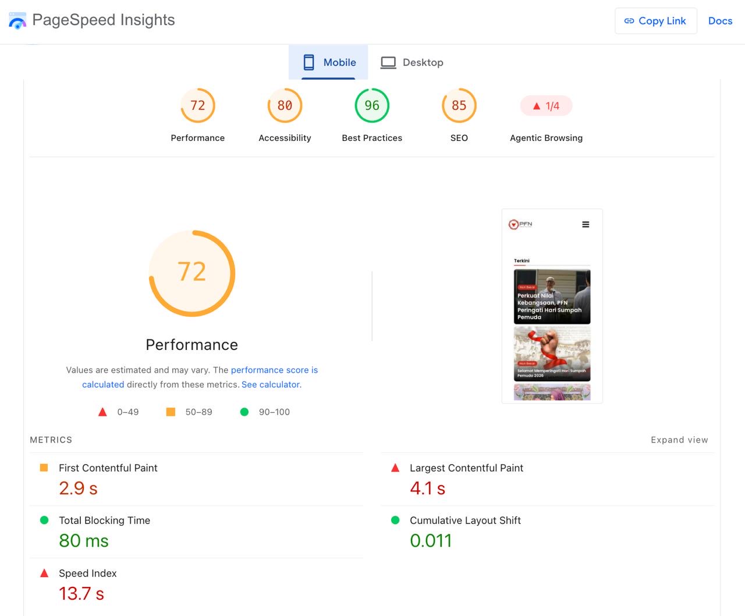This screenshot has height=616, width=745.
Task: Click the Accessibility score gauge showing 80
Action: [285, 105]
